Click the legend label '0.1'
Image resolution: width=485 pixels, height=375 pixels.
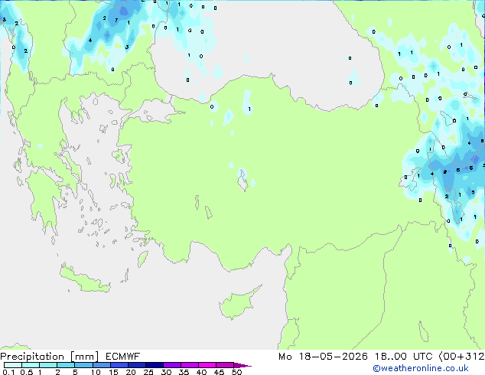tap(8, 372)
